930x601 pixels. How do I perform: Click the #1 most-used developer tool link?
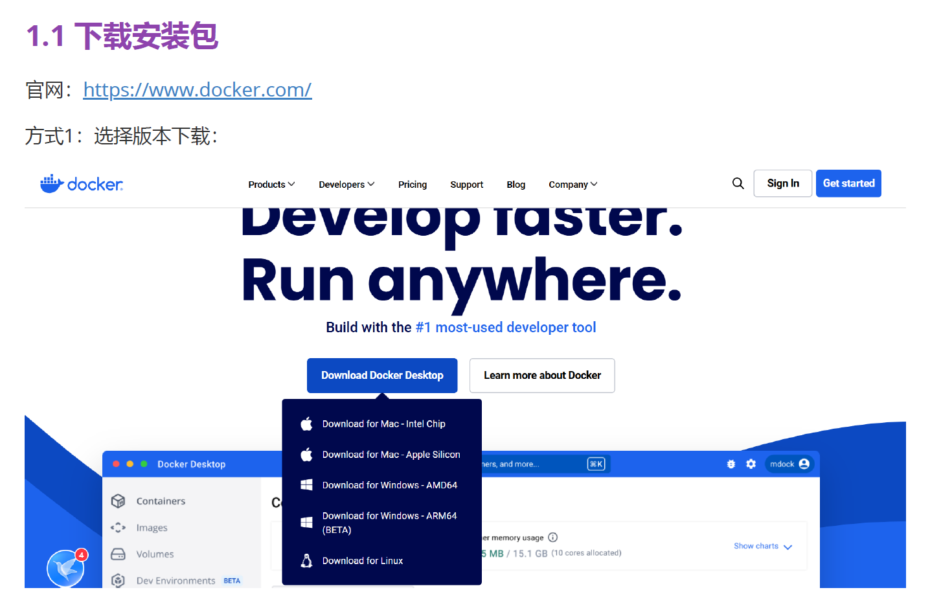(506, 327)
